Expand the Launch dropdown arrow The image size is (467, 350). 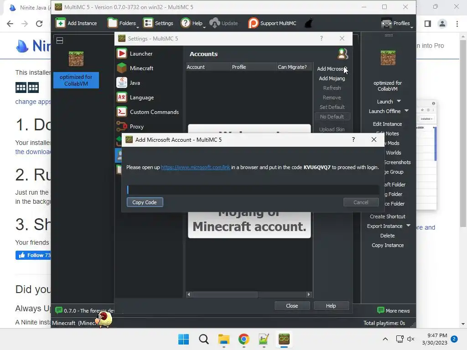pos(399,101)
